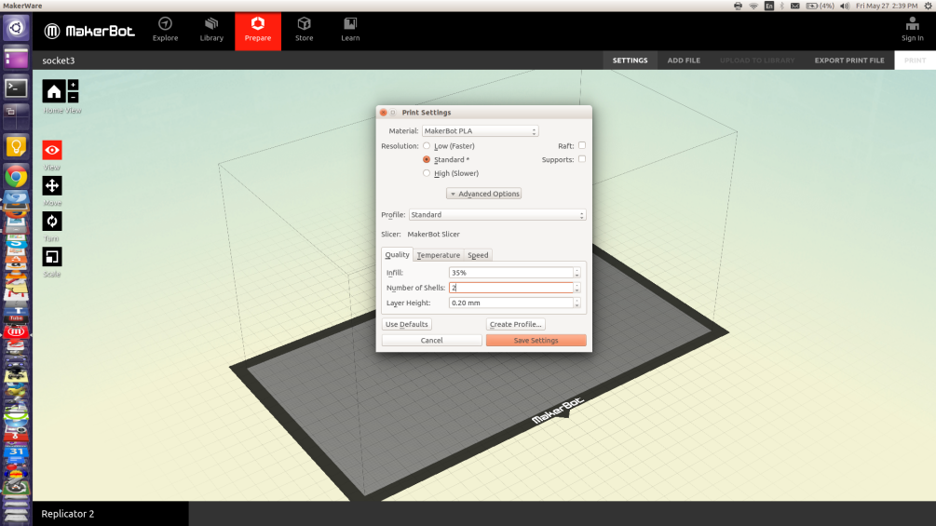Open the Library section
Screen dimensions: 936x526
coord(211,30)
